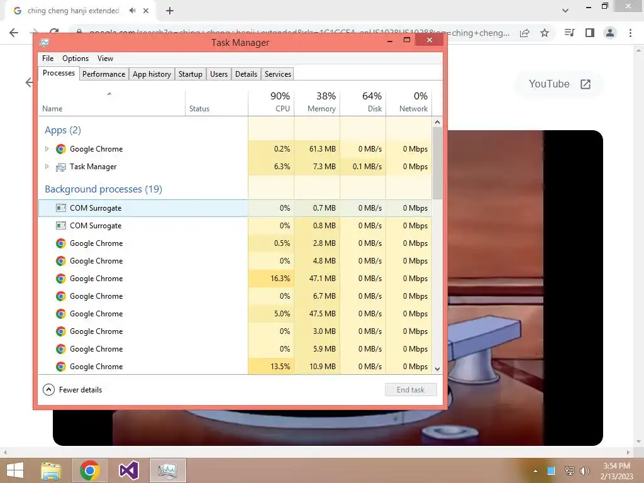
Task: Toggle Chrome's side panel icon
Action: pyautogui.click(x=590, y=33)
